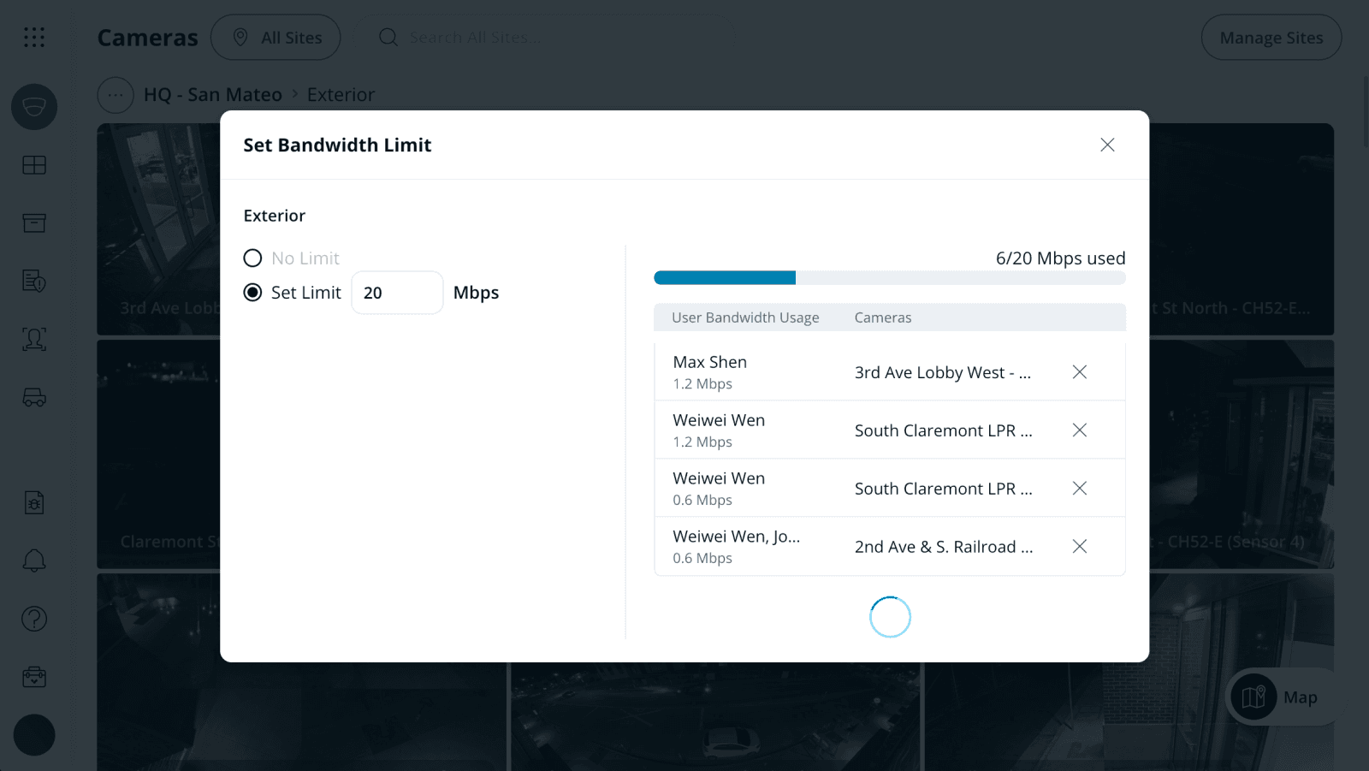Select the vehicle LPR icon in sidebar
The image size is (1369, 771).
click(x=34, y=397)
